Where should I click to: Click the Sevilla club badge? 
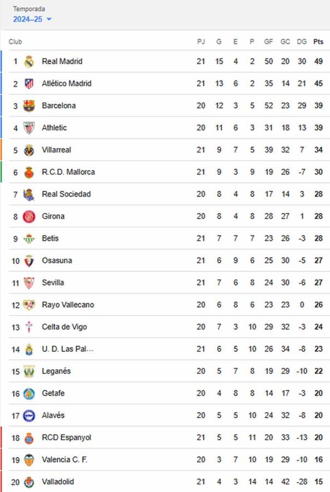click(28, 283)
